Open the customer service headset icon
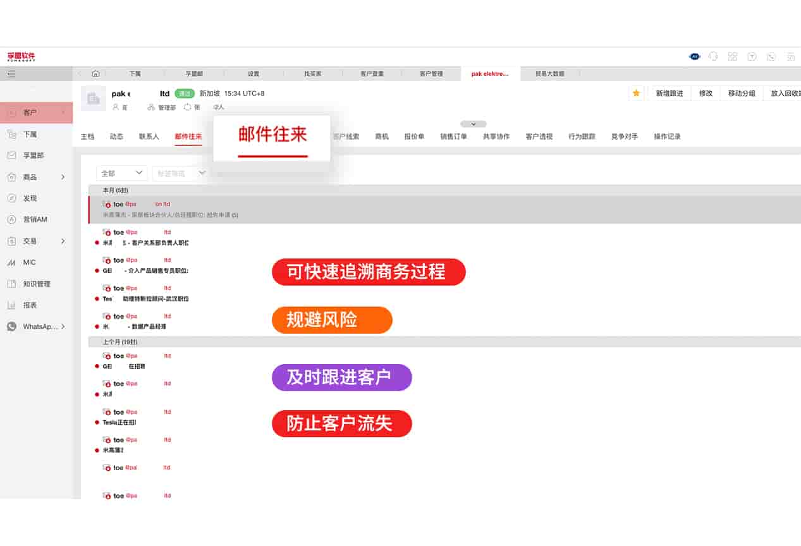The image size is (801, 546). click(713, 56)
